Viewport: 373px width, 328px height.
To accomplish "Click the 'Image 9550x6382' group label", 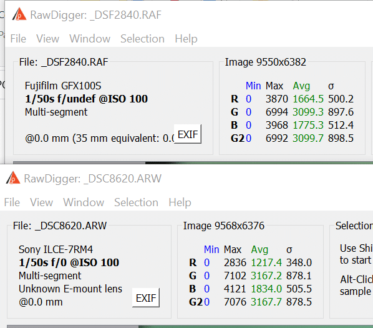I will tap(266, 62).
